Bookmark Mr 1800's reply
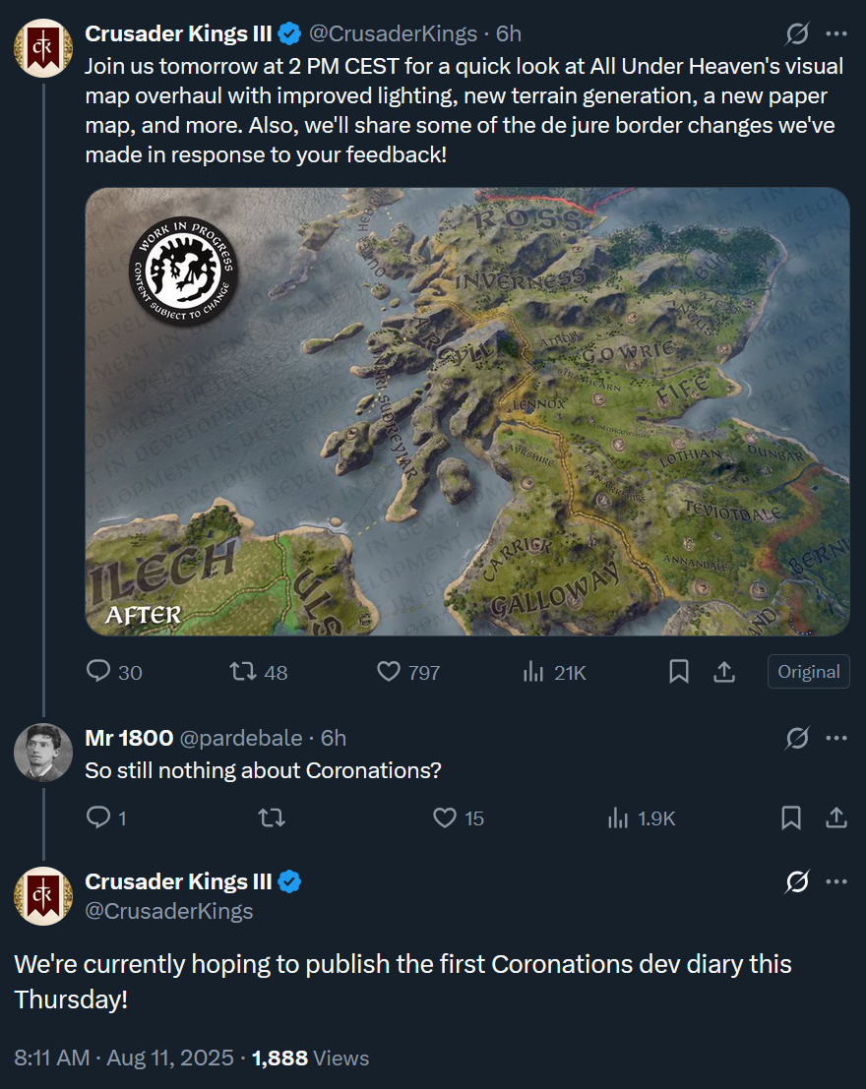866x1089 pixels. click(x=791, y=817)
